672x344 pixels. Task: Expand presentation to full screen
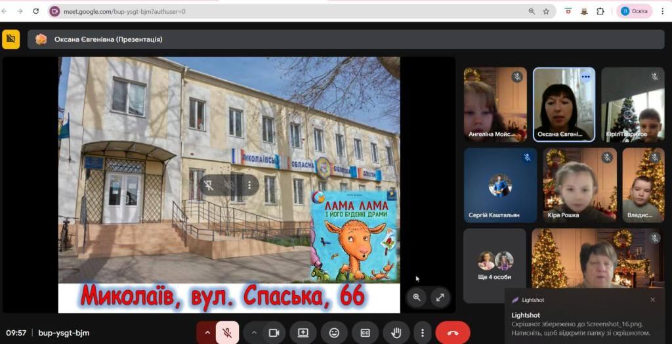[x=440, y=297]
